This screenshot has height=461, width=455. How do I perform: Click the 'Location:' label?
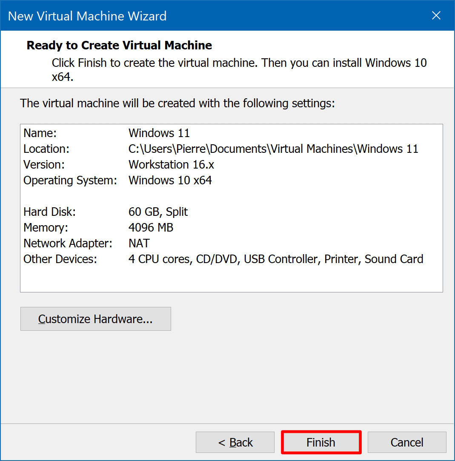pyautogui.click(x=46, y=149)
